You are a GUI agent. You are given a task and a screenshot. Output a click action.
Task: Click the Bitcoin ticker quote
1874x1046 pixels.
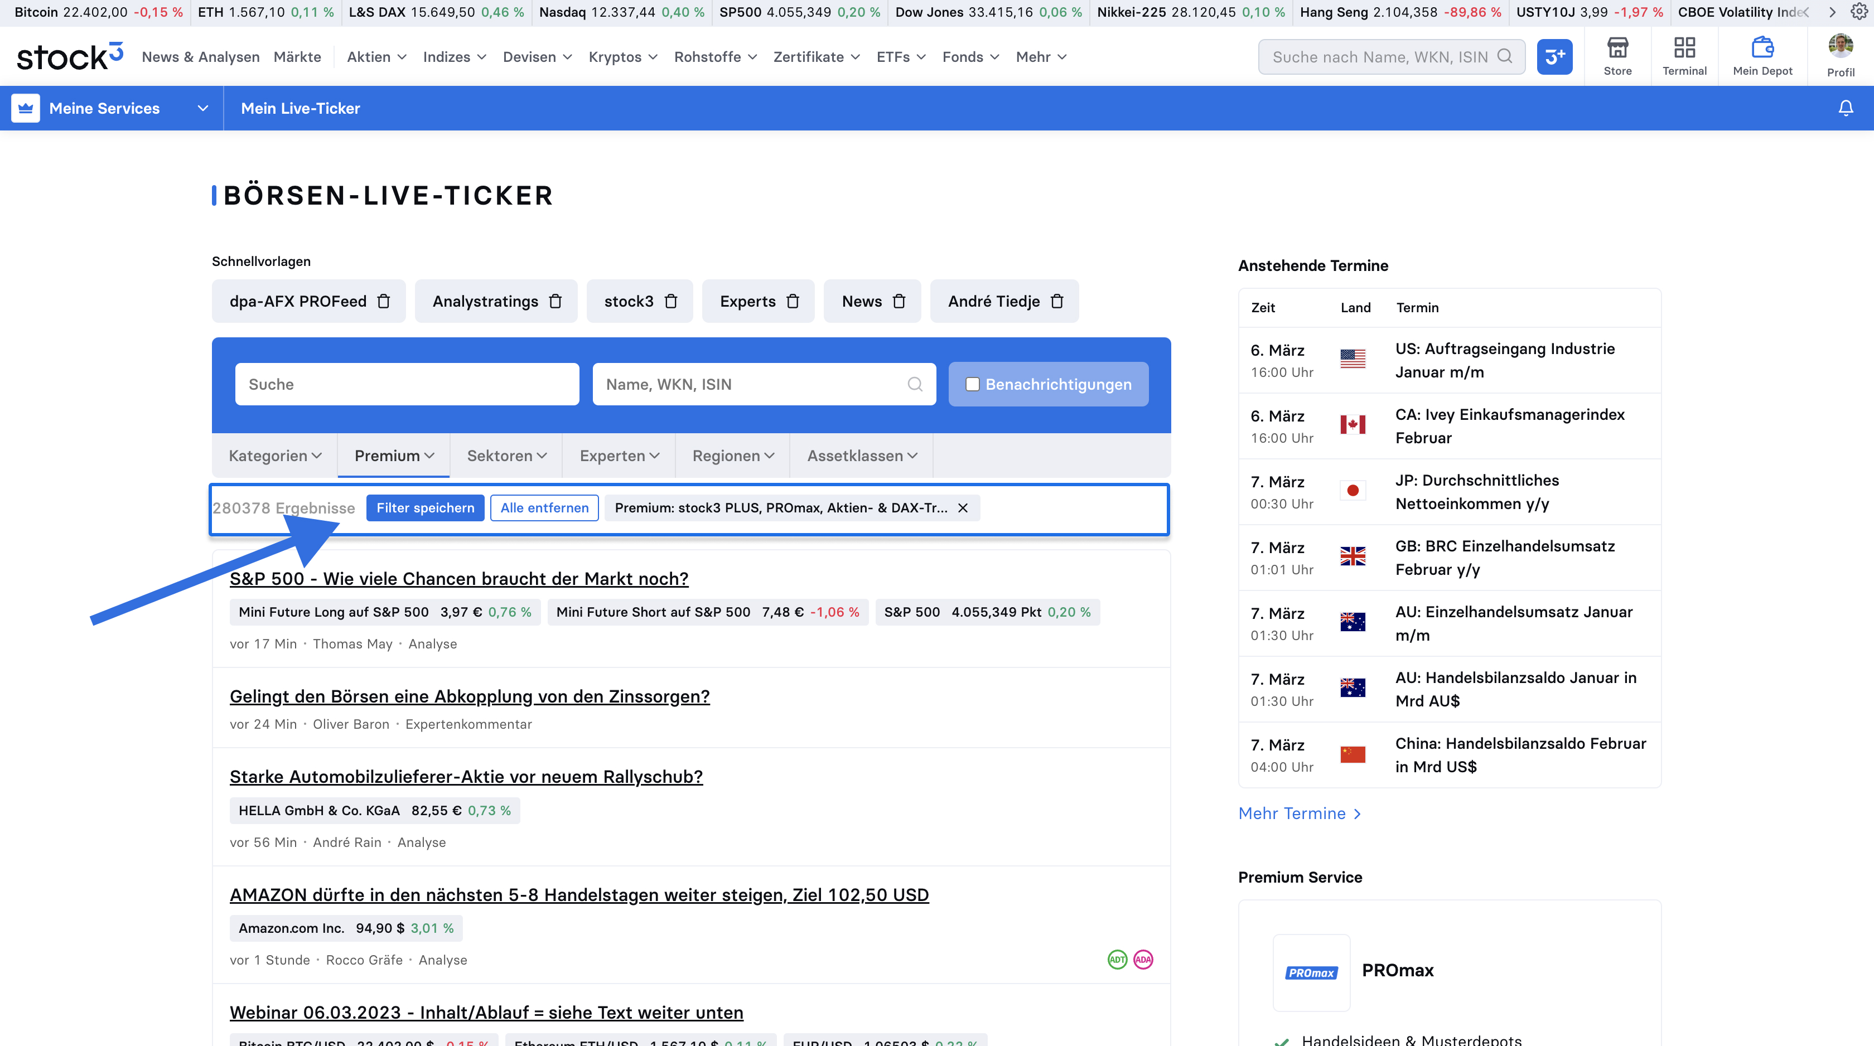pos(98,12)
